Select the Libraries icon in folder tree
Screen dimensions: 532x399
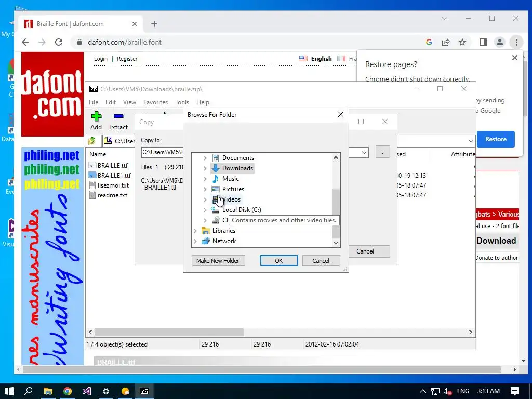(x=205, y=231)
